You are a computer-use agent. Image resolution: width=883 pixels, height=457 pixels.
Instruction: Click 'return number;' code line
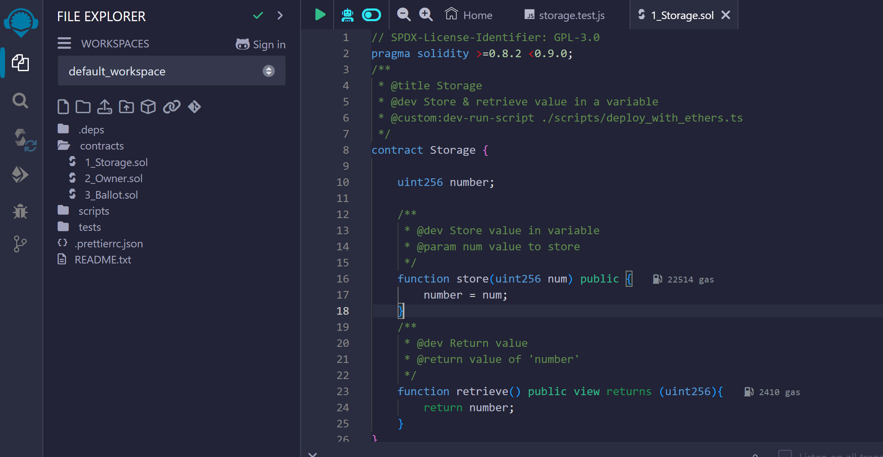[x=468, y=407]
